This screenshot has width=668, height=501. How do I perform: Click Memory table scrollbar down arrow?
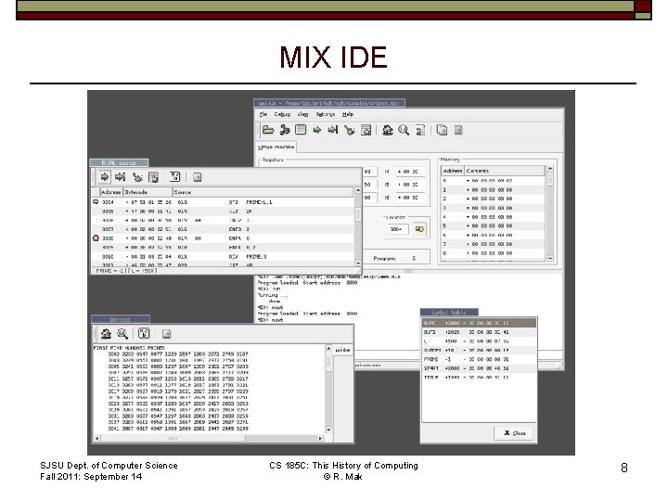click(550, 258)
